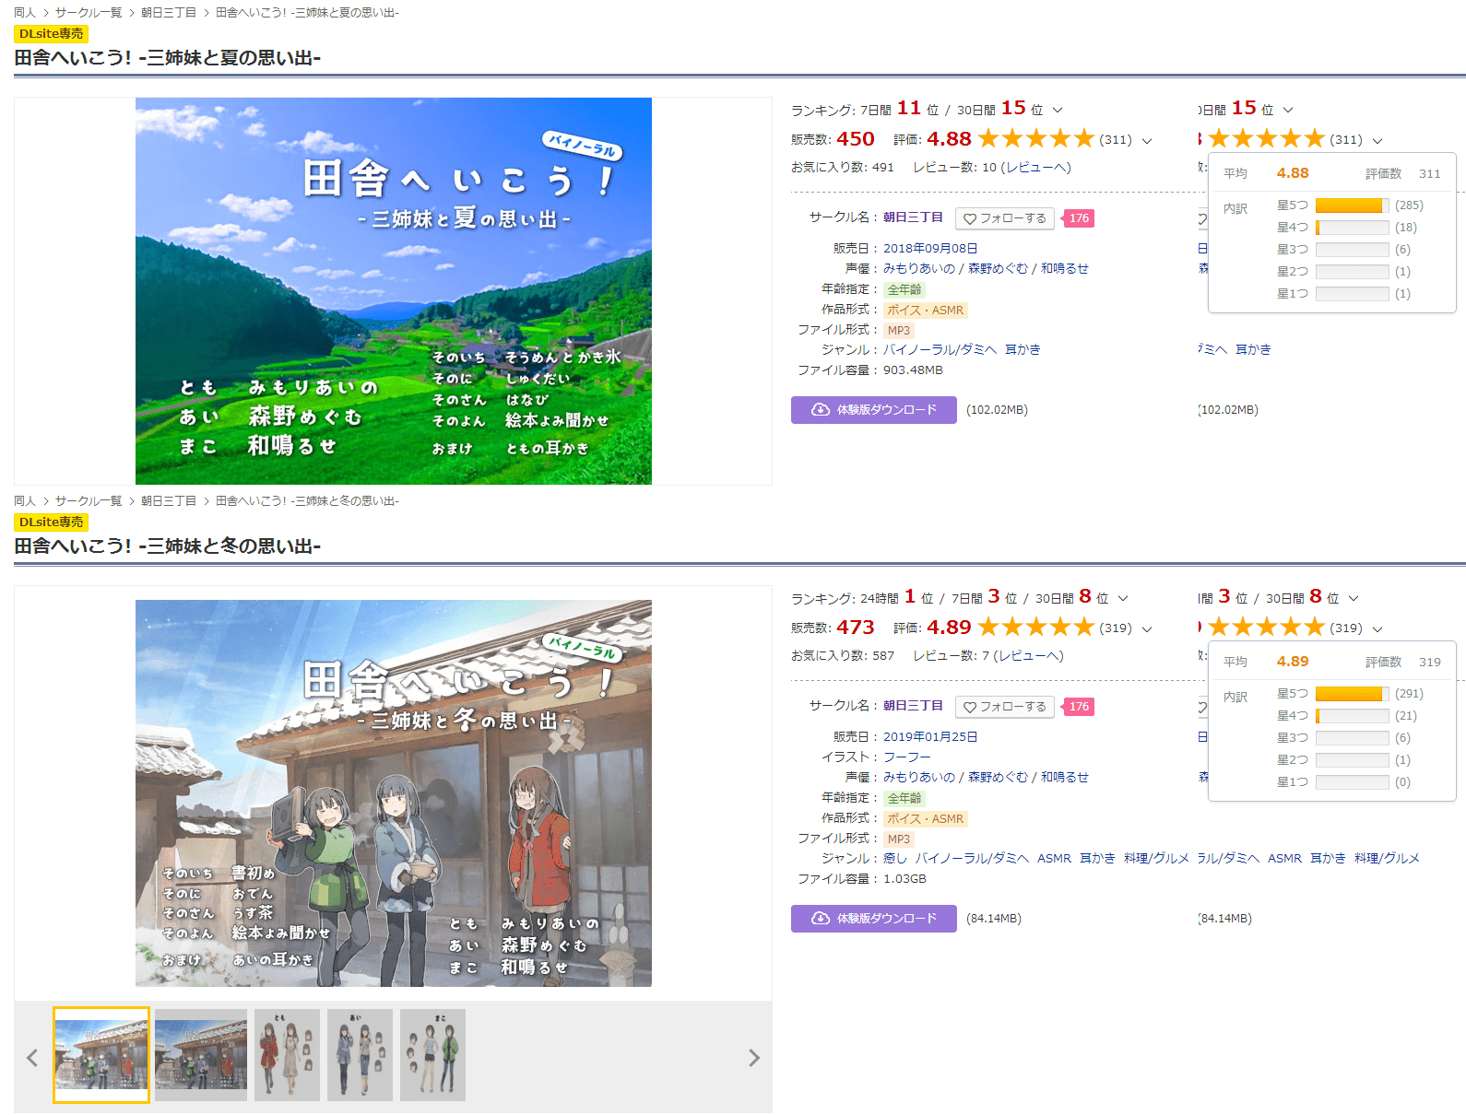Click the 同人 breadcrumb in the summer listing
This screenshot has height=1115, width=1466.
[x=25, y=13]
